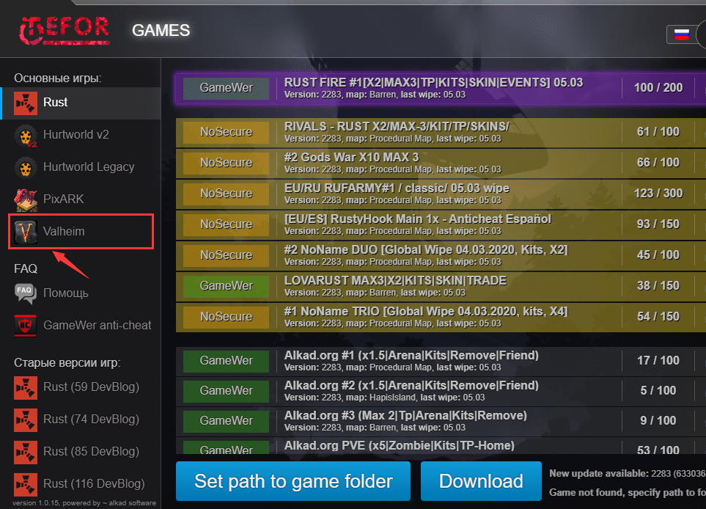Click the Download button
Image resolution: width=706 pixels, height=509 pixels.
pos(481,482)
